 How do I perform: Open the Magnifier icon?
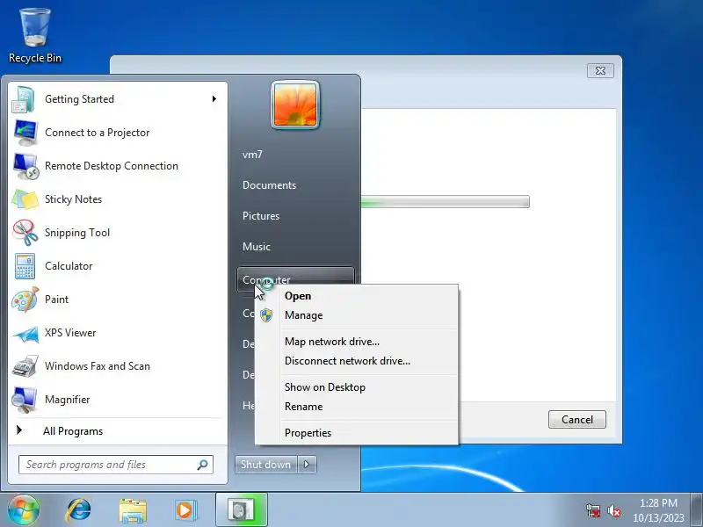click(x=25, y=400)
